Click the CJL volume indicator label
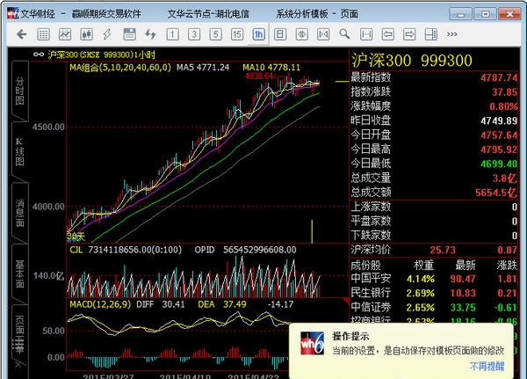The width and height of the screenshot is (527, 379). [76, 250]
